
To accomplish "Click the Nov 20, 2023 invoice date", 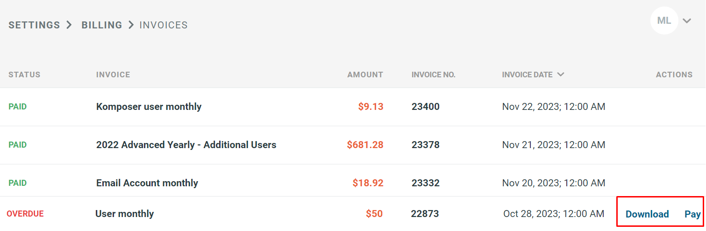I will click(554, 183).
